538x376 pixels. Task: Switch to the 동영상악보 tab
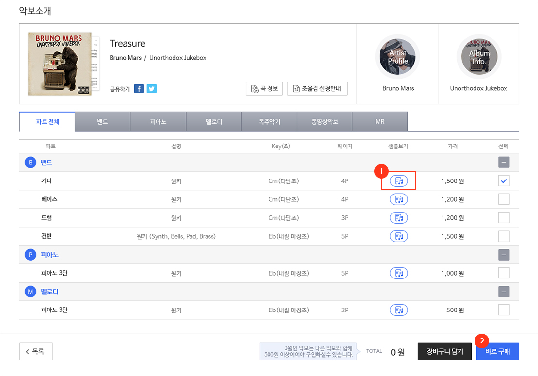[325, 122]
